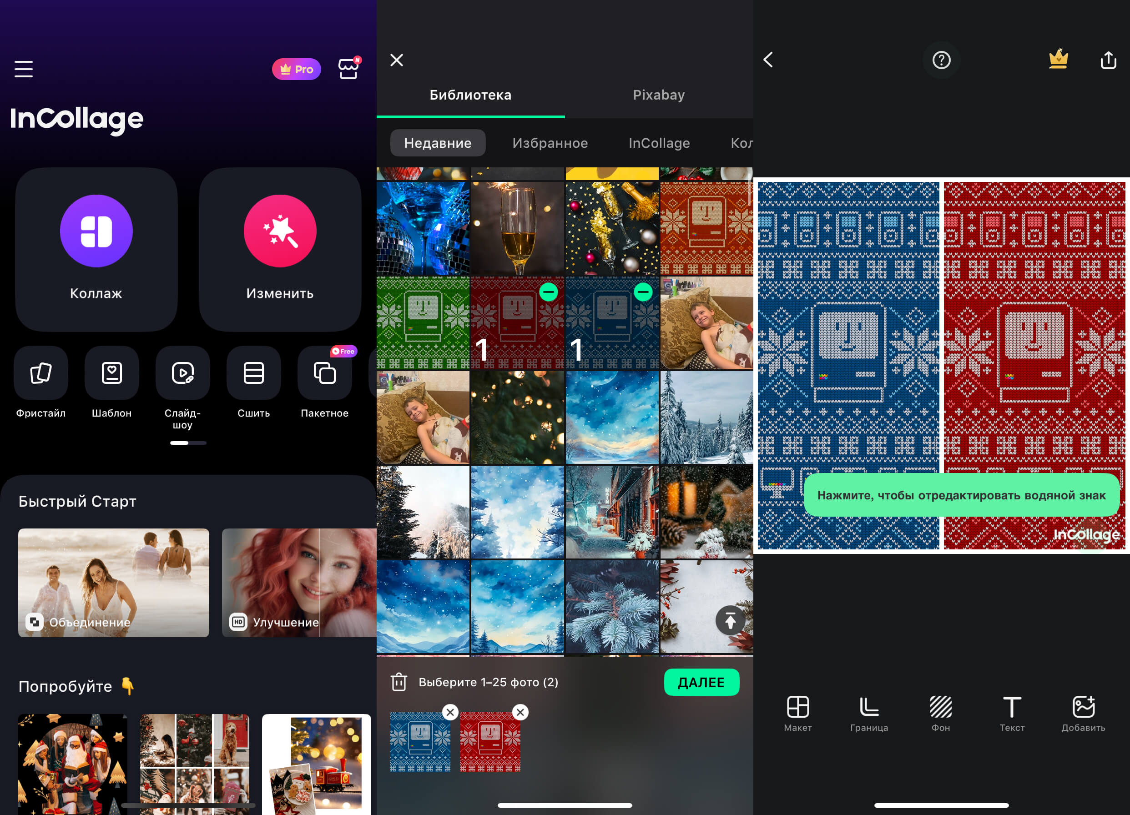The width and height of the screenshot is (1130, 815).
Task: Tap the Pro crown badge
Action: 297,69
